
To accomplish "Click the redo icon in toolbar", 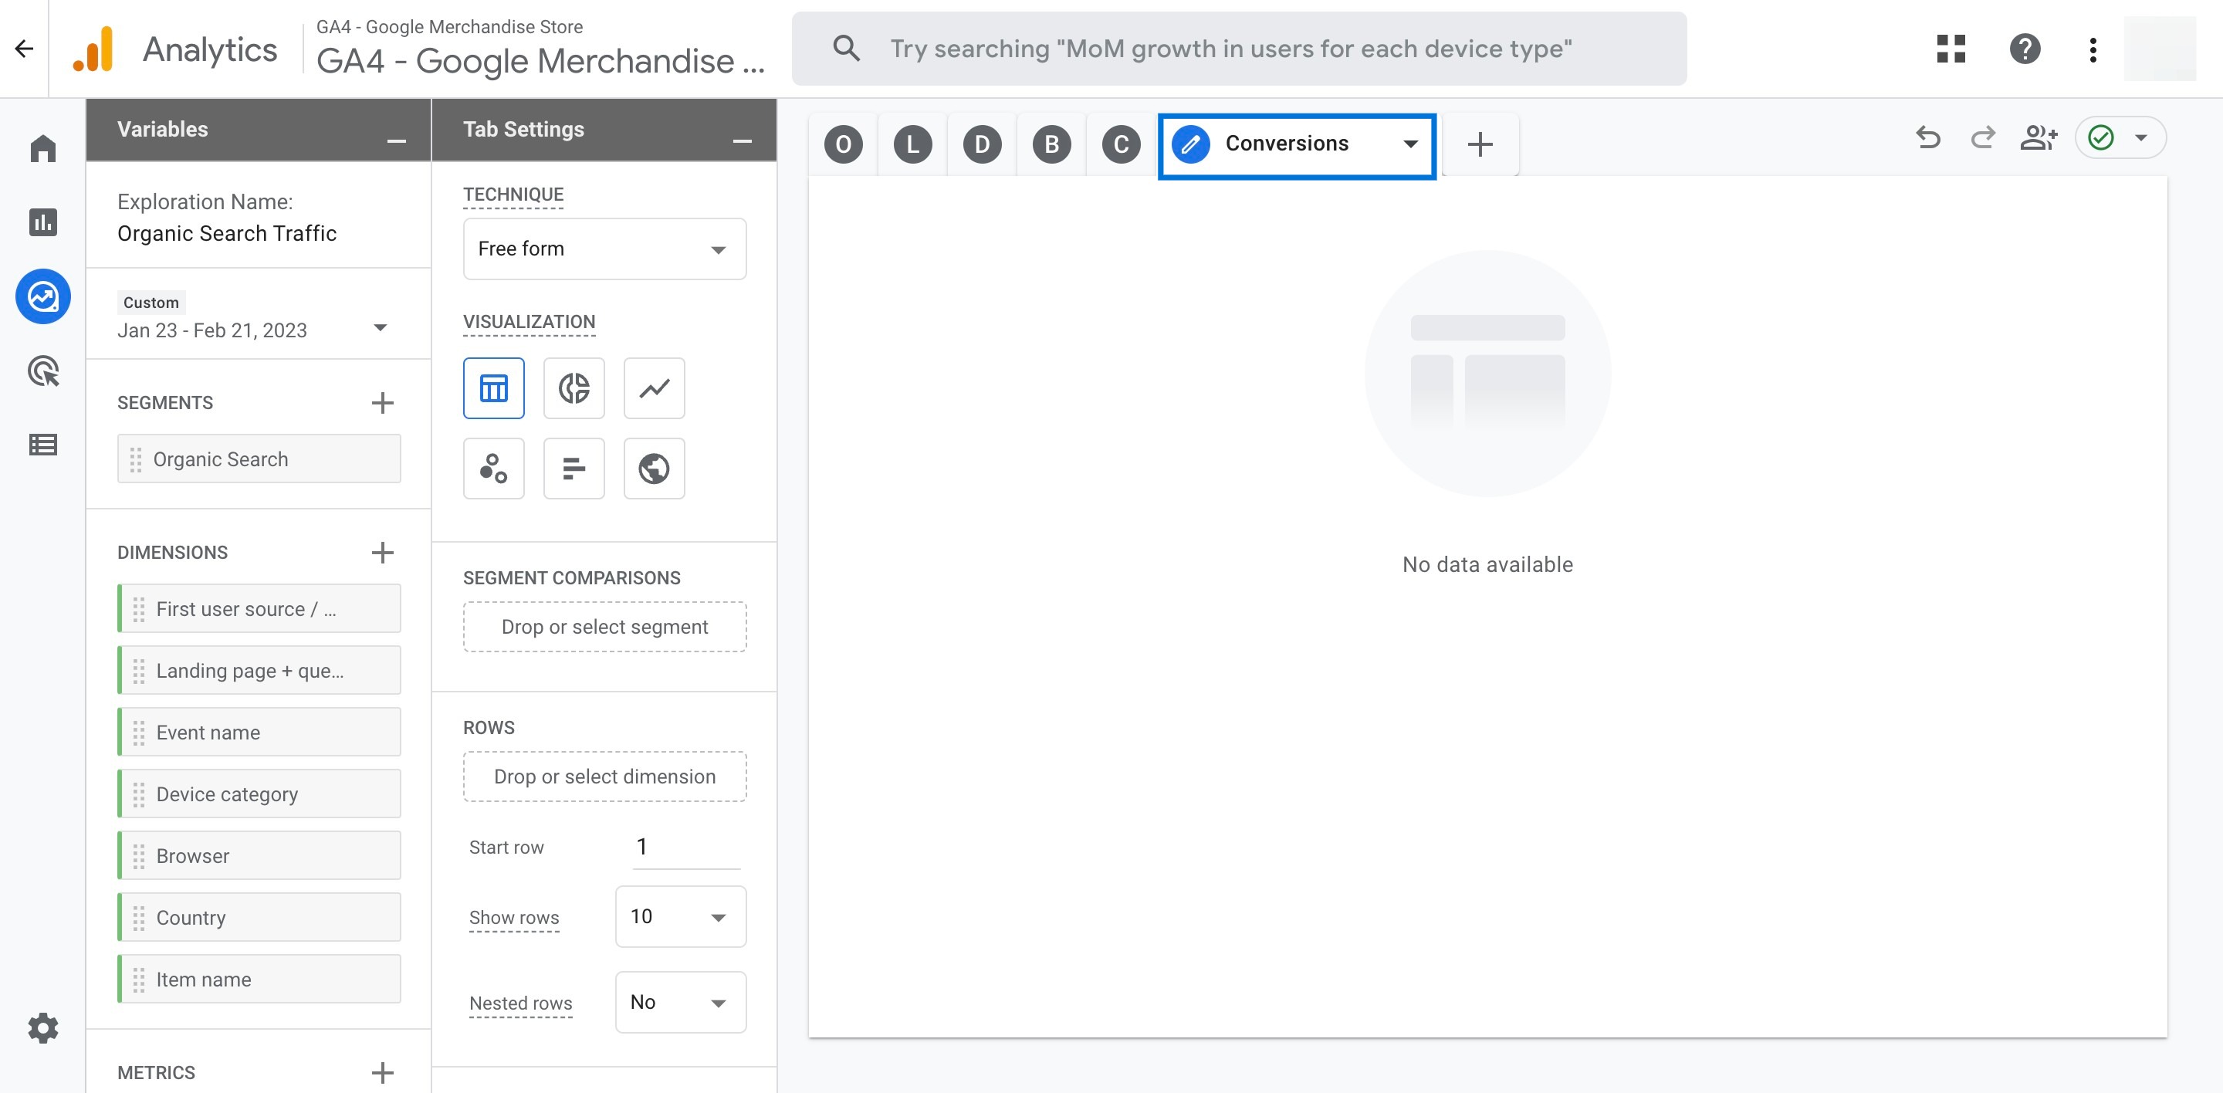I will point(1981,140).
